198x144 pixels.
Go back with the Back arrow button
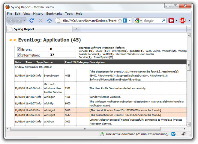click(x=11, y=21)
